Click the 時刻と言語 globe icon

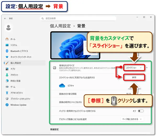(x=7, y=81)
